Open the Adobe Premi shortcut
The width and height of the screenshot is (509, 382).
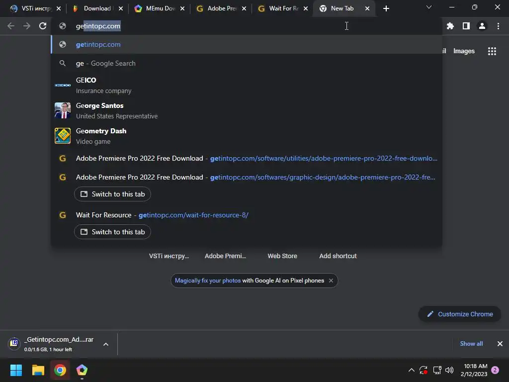[x=225, y=256]
